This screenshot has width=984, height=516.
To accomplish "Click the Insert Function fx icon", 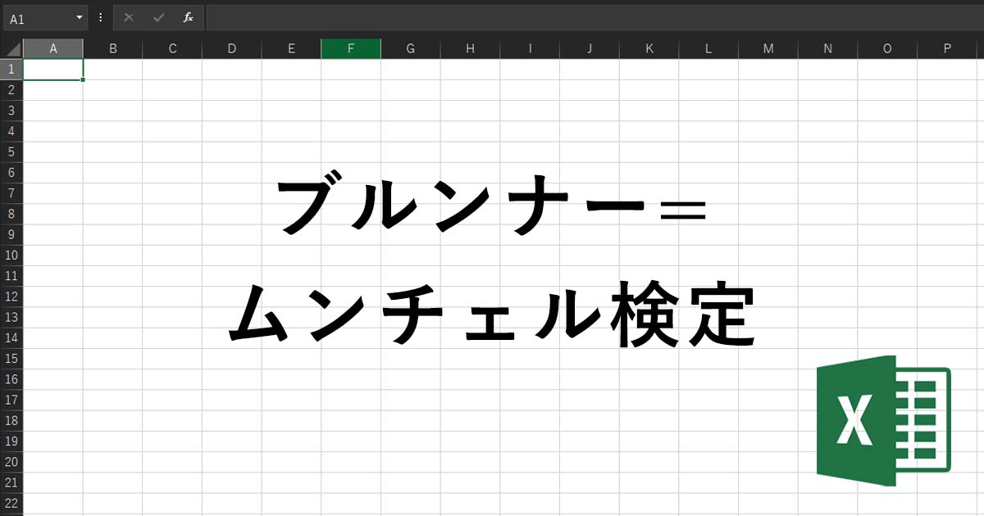I will click(x=188, y=17).
